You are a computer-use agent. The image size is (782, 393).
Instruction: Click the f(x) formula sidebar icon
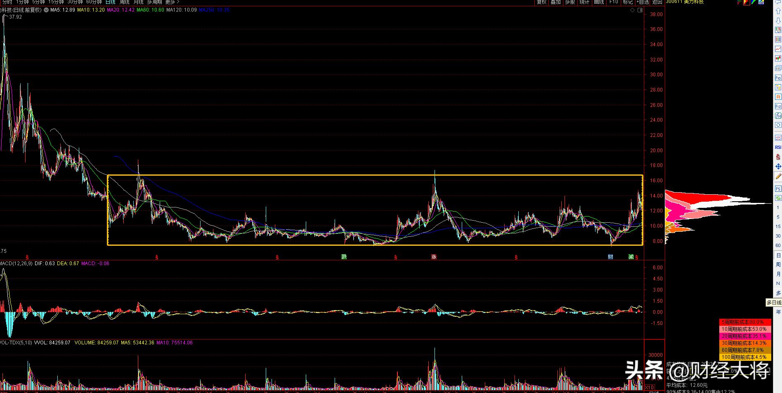[x=778, y=116]
